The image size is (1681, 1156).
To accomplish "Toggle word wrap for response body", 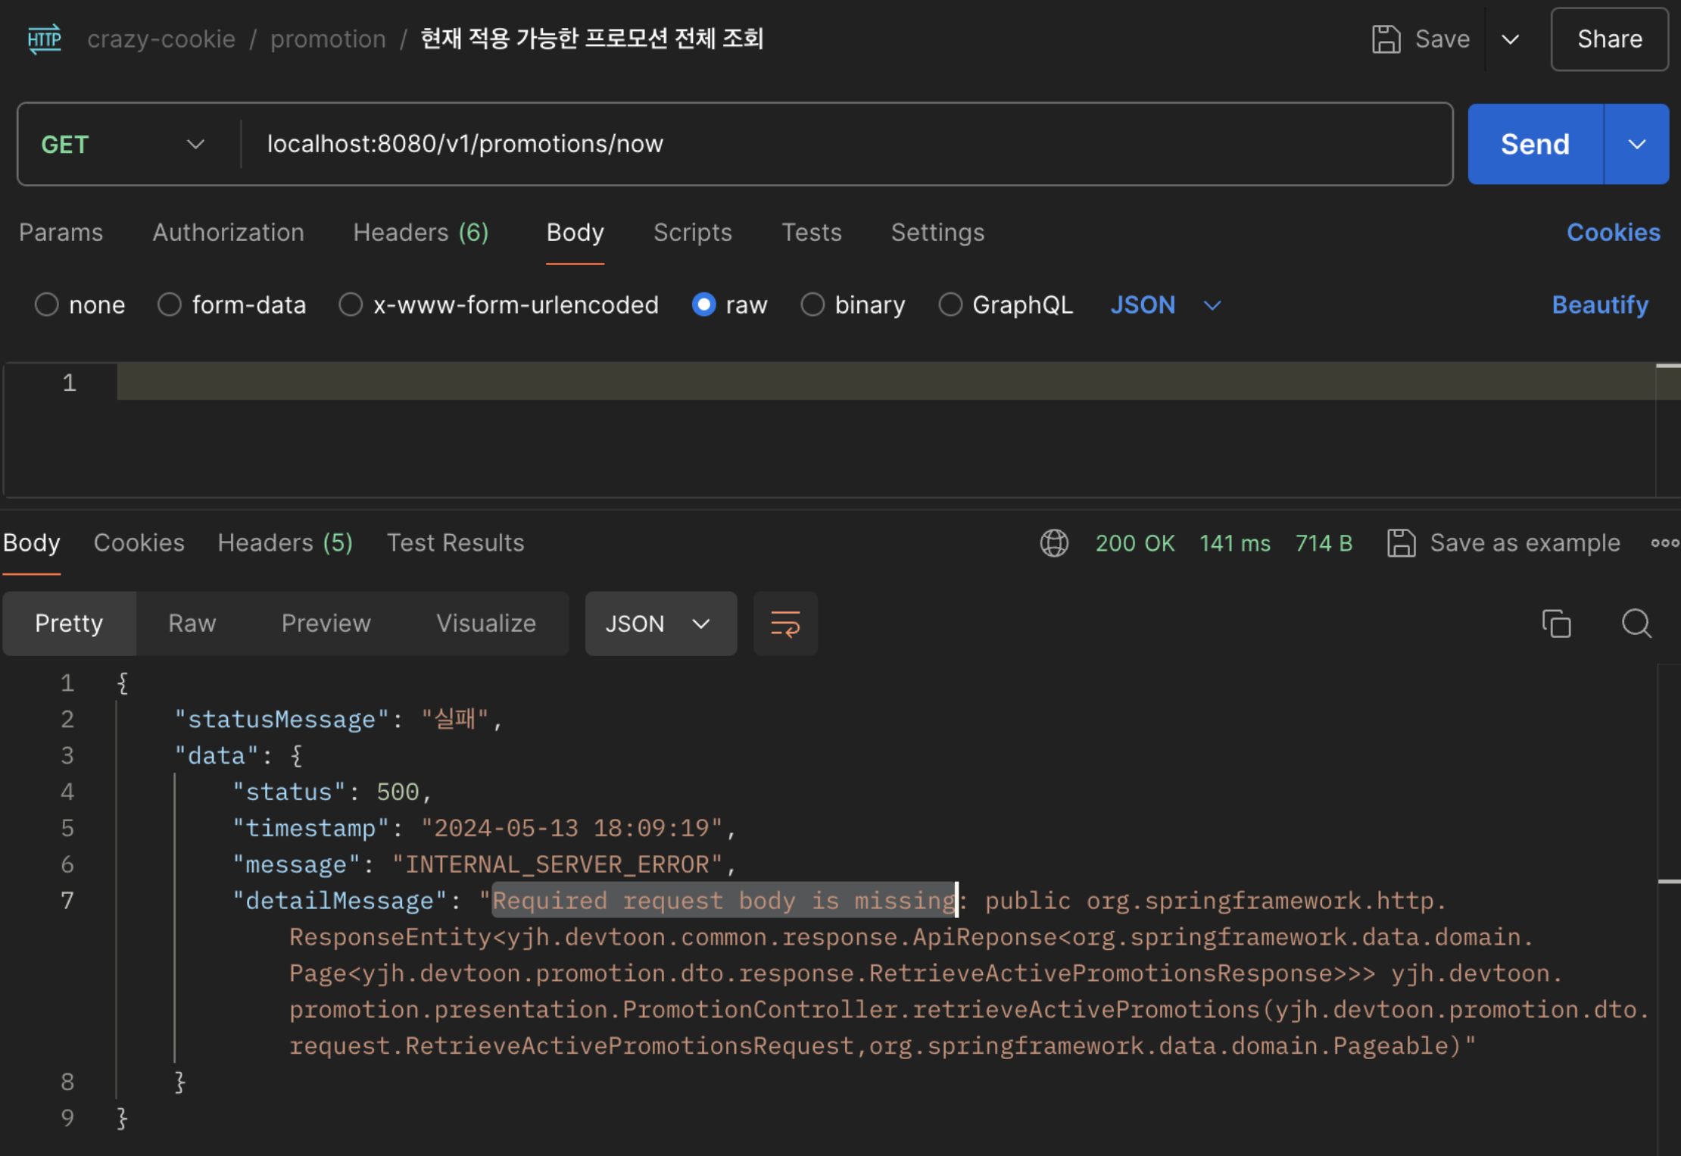I will tap(785, 623).
